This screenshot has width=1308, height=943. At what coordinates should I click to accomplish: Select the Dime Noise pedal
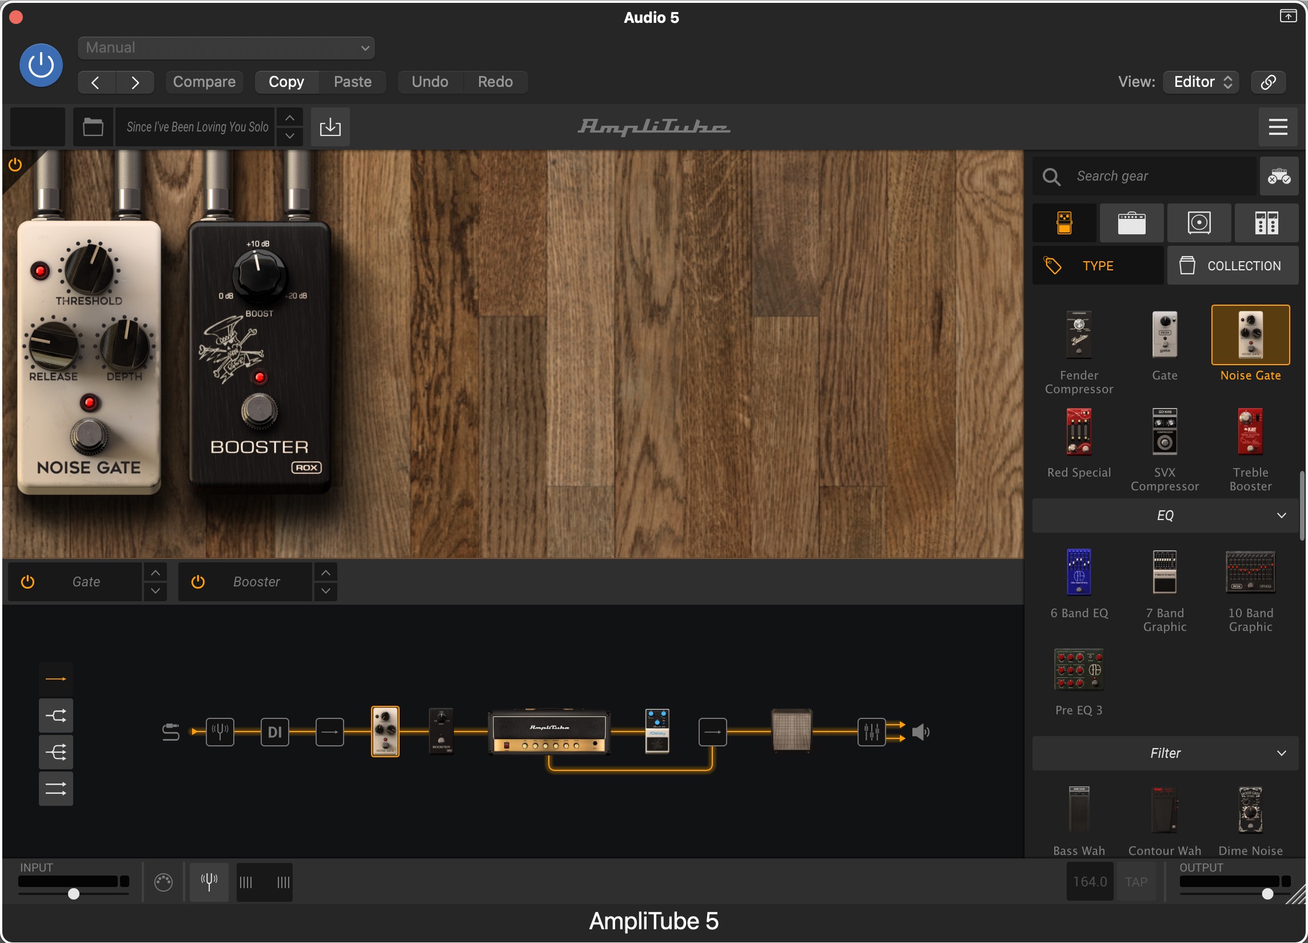(x=1250, y=810)
